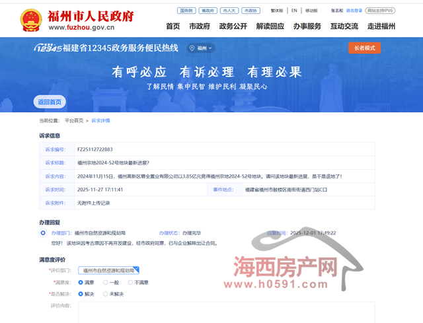423x323 pixels.
Task: Click the 市政协 link button
Action: click(x=250, y=11)
